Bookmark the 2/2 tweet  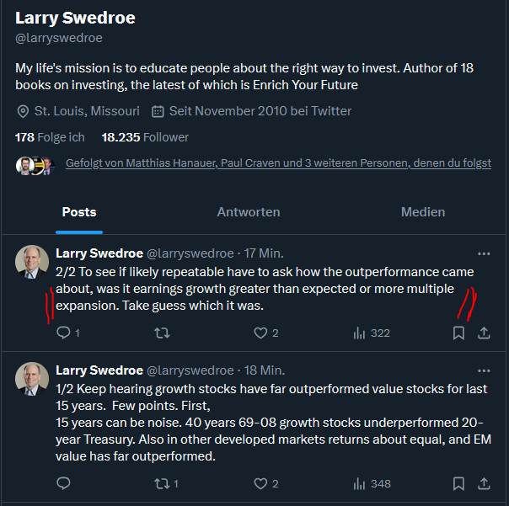click(x=458, y=333)
